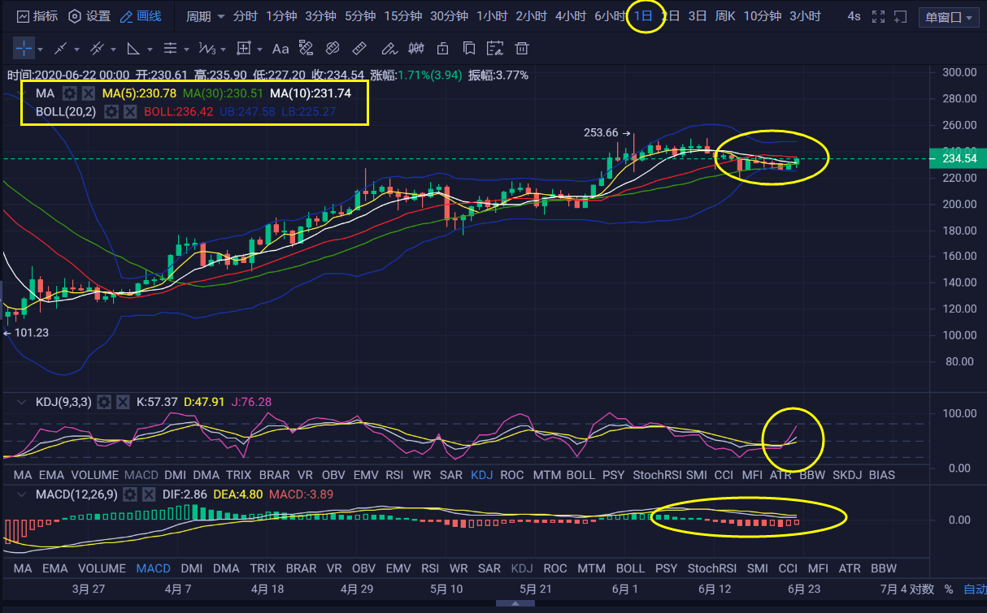Switch to 15分钟 interval

[402, 16]
